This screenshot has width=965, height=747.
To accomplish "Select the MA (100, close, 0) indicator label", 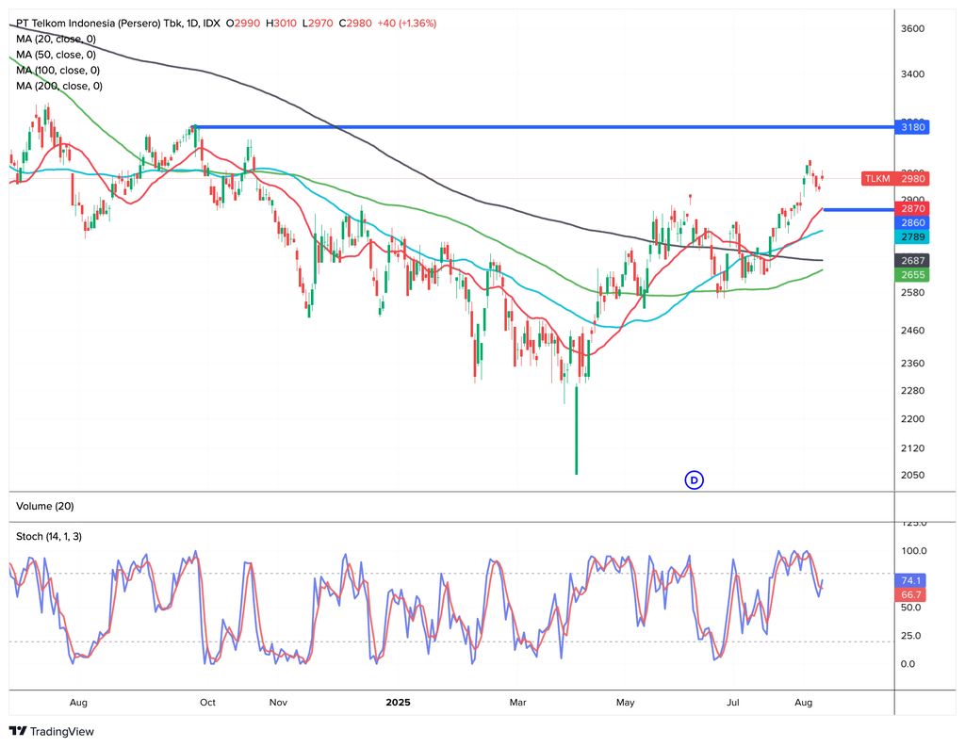I will tap(57, 70).
